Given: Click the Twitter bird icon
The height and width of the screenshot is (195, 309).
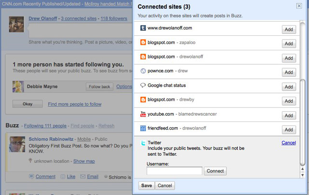Looking at the screenshot, I should pos(143,143).
